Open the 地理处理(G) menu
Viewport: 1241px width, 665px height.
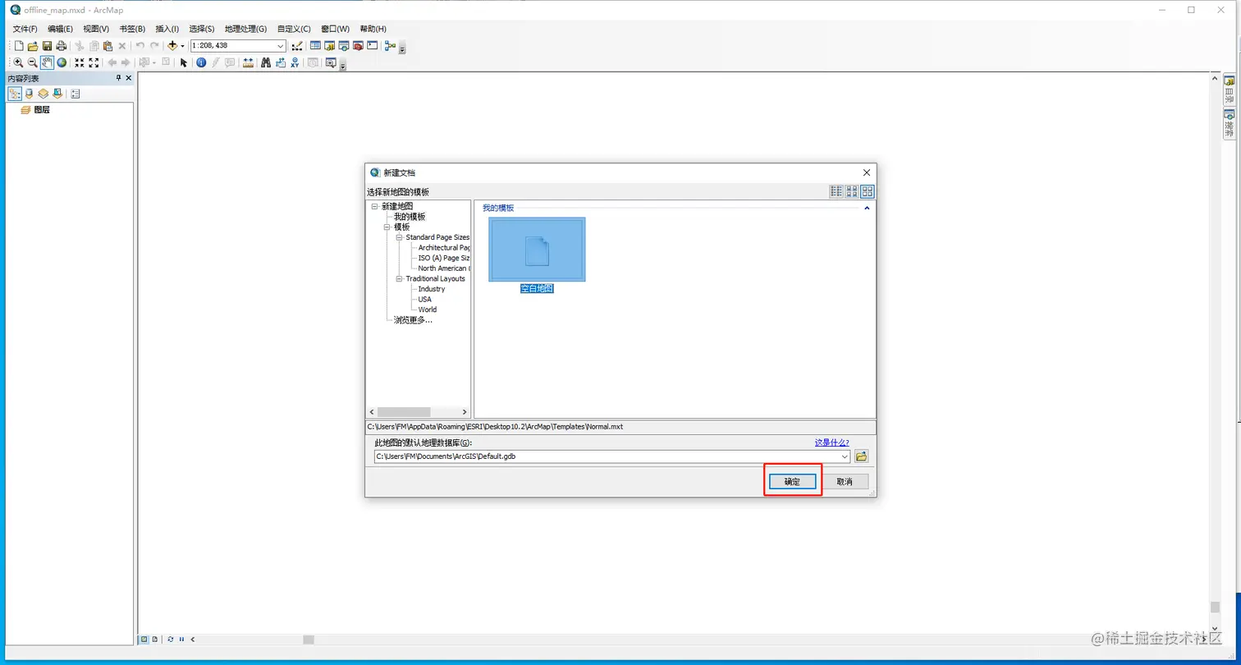(x=246, y=29)
